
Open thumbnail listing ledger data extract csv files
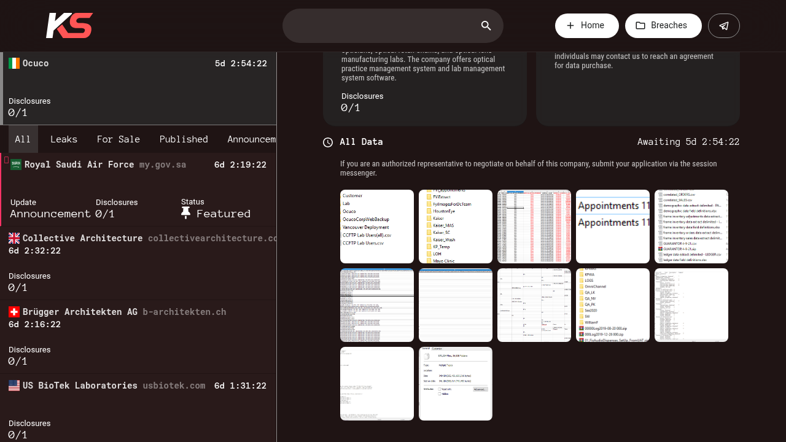point(691,227)
